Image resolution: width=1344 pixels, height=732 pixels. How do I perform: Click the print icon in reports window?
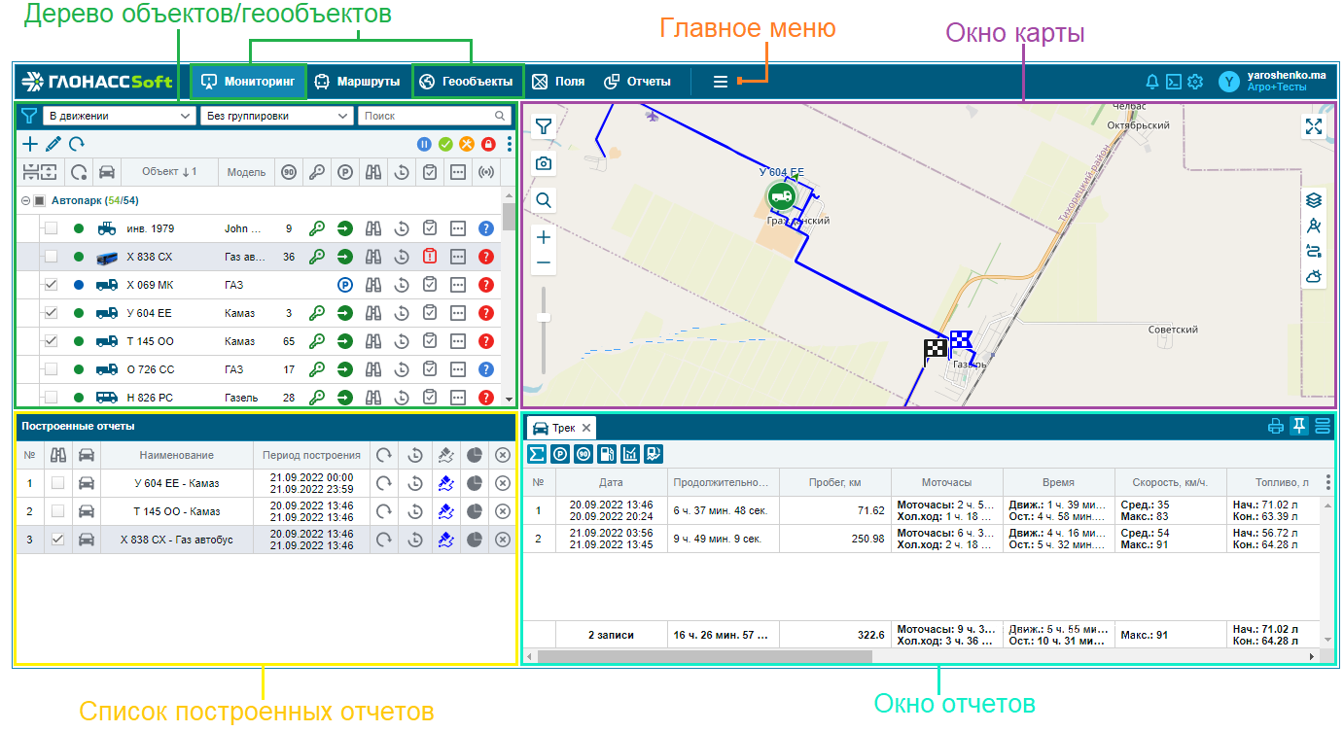point(1276,426)
